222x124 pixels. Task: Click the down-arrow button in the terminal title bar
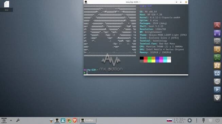[x=176, y=2]
